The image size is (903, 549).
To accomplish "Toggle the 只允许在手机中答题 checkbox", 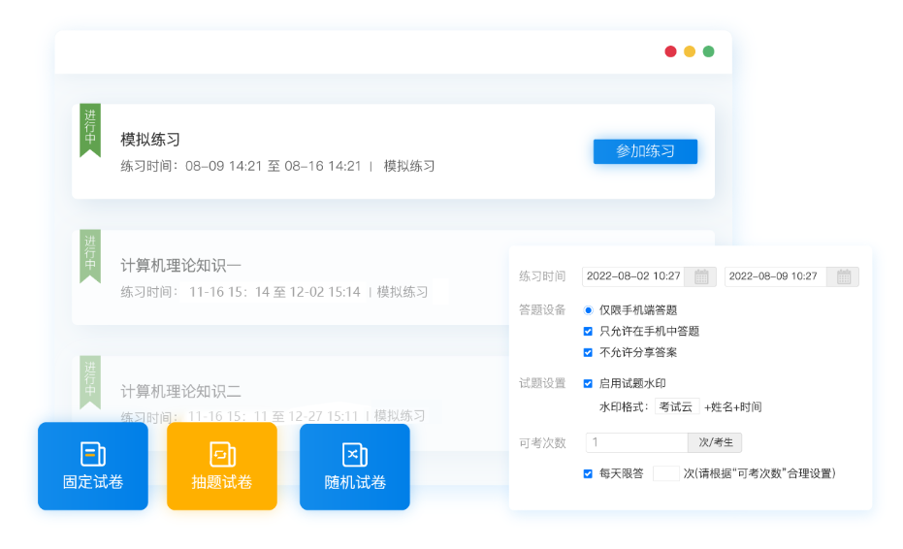I will pos(588,331).
